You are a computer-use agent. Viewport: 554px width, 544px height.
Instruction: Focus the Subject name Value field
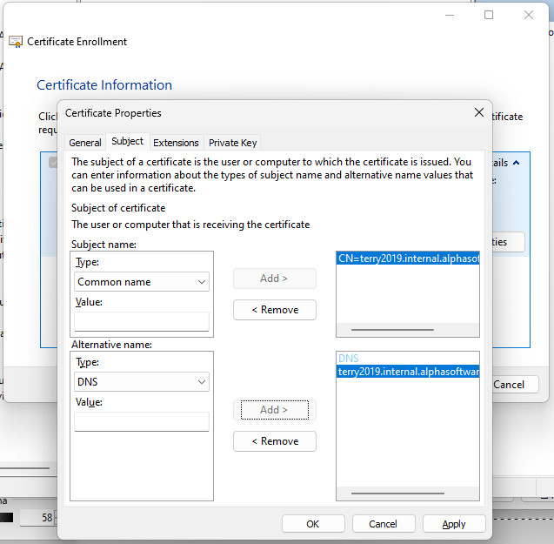142,321
